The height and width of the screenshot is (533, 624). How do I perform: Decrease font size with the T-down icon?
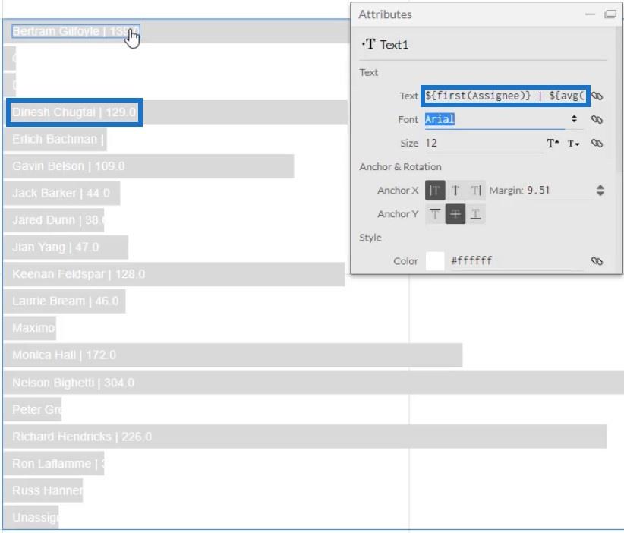point(573,143)
